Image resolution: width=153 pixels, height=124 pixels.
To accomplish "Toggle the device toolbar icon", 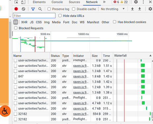I will pos(23,2).
